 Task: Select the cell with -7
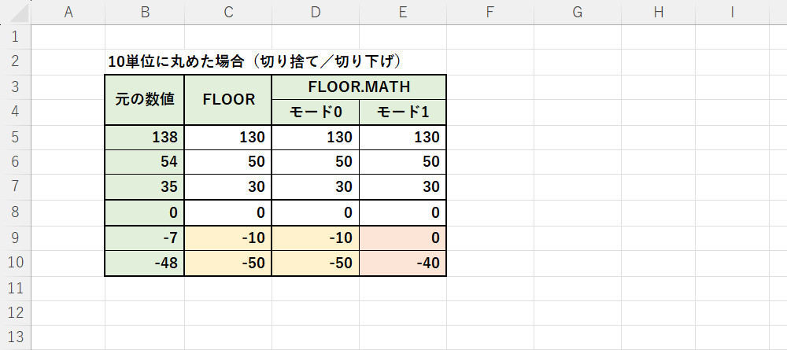point(145,238)
